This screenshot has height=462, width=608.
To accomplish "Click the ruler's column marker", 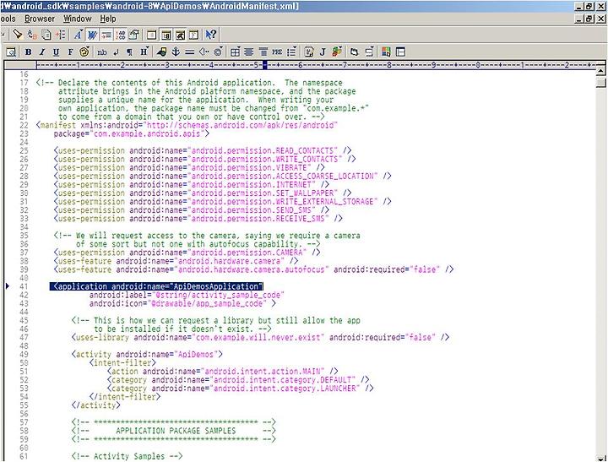I will [265, 65].
